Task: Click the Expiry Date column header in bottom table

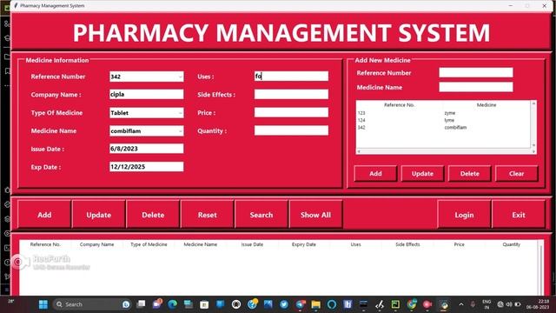Action: tap(304, 244)
